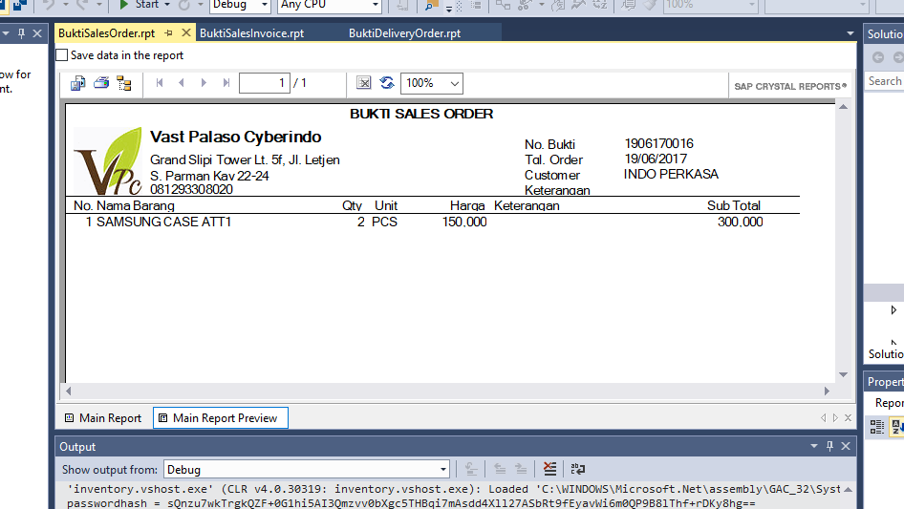904x509 pixels.
Task: Clear all Output pane text
Action: pos(550,469)
